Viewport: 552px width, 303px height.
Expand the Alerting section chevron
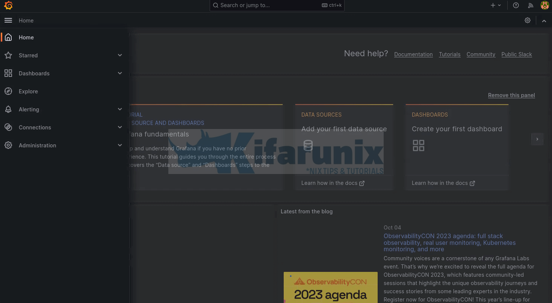coord(120,109)
